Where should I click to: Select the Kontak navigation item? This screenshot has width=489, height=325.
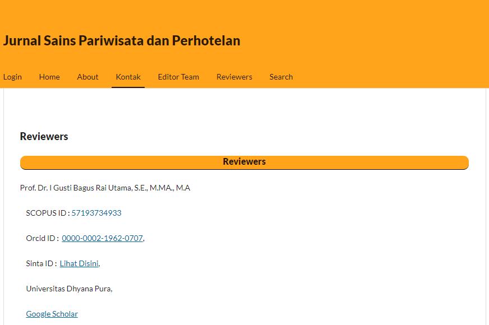(128, 77)
